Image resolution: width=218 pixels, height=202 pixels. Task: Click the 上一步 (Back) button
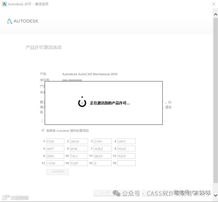click(x=105, y=193)
